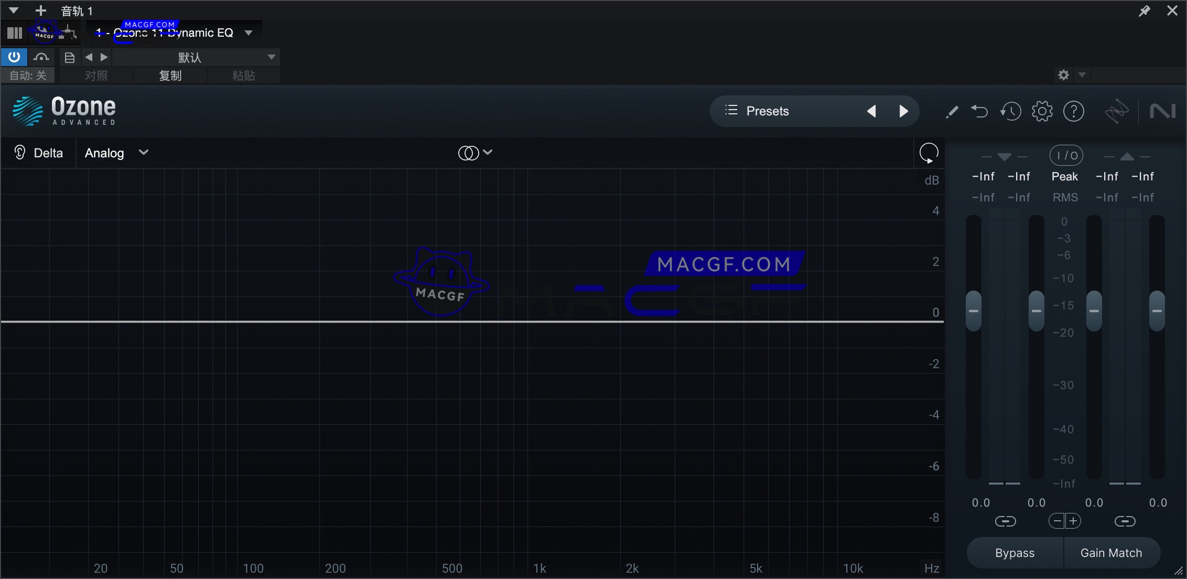Open Ozone settings with the gear icon
The image size is (1187, 579).
point(1042,111)
